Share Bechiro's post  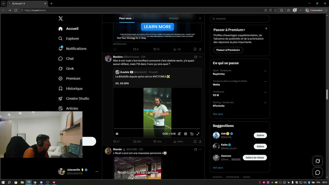200,142
